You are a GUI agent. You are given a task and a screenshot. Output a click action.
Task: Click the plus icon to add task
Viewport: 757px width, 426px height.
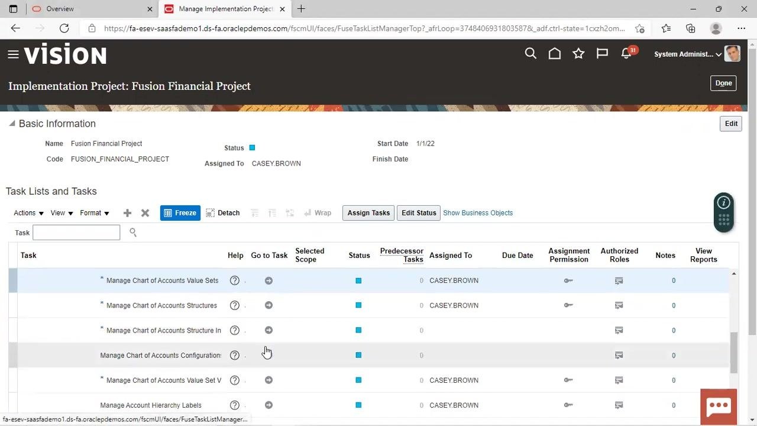click(x=127, y=213)
